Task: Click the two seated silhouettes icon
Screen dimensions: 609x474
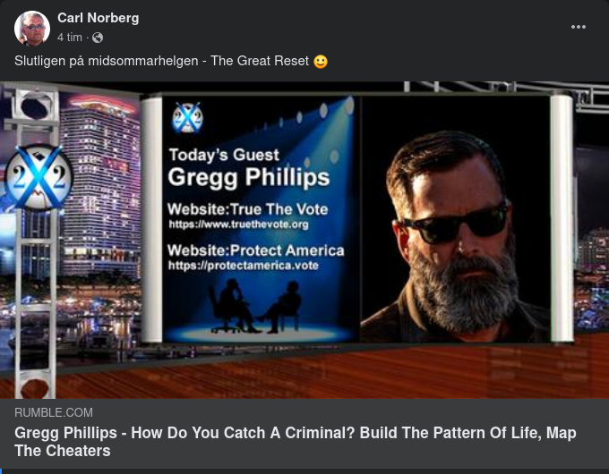Action: (x=255, y=307)
